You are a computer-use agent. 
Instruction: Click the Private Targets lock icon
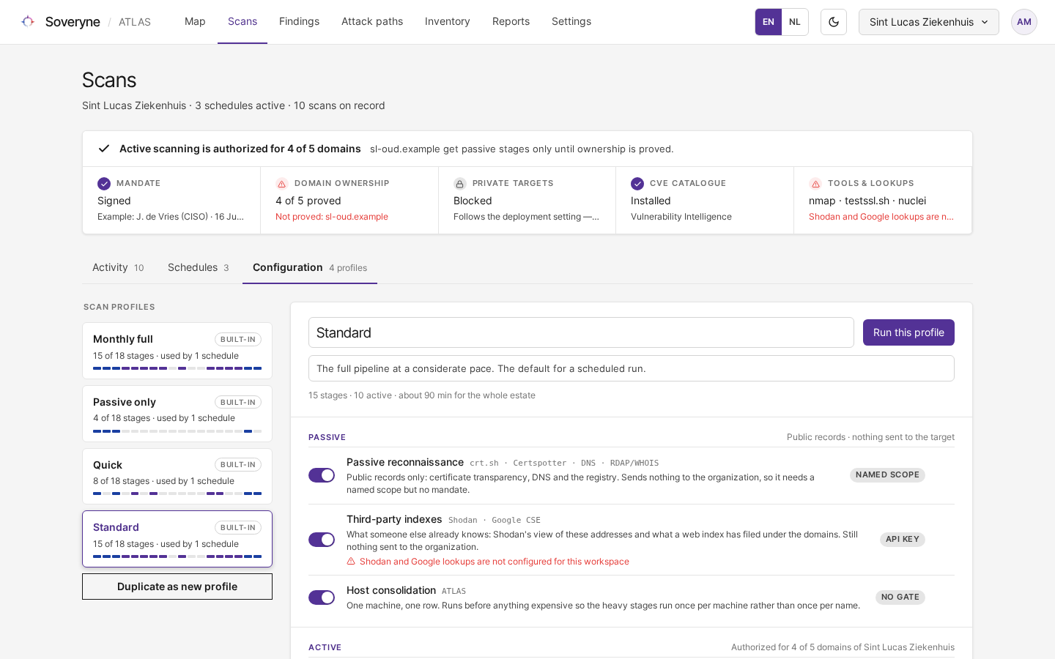(x=459, y=184)
